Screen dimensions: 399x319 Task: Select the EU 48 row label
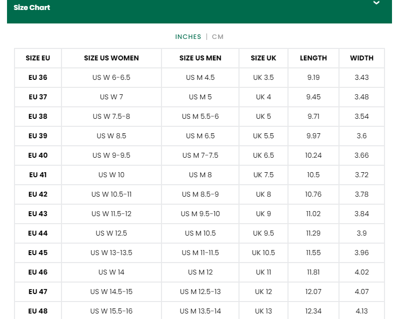[38, 311]
